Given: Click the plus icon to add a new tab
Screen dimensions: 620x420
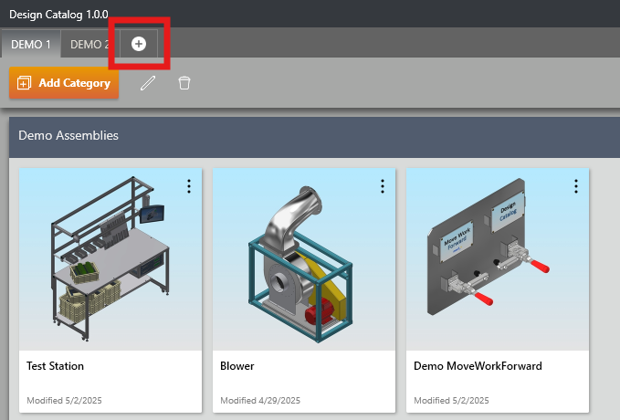Looking at the screenshot, I should click(139, 44).
